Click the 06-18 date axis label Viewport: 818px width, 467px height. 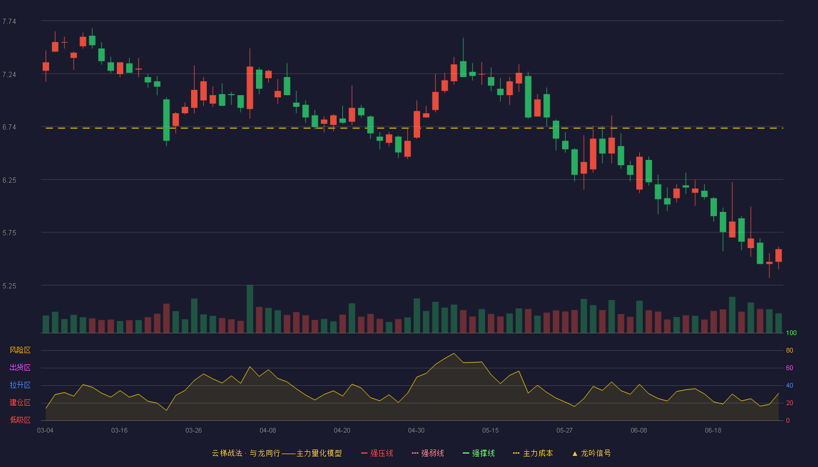coord(713,430)
